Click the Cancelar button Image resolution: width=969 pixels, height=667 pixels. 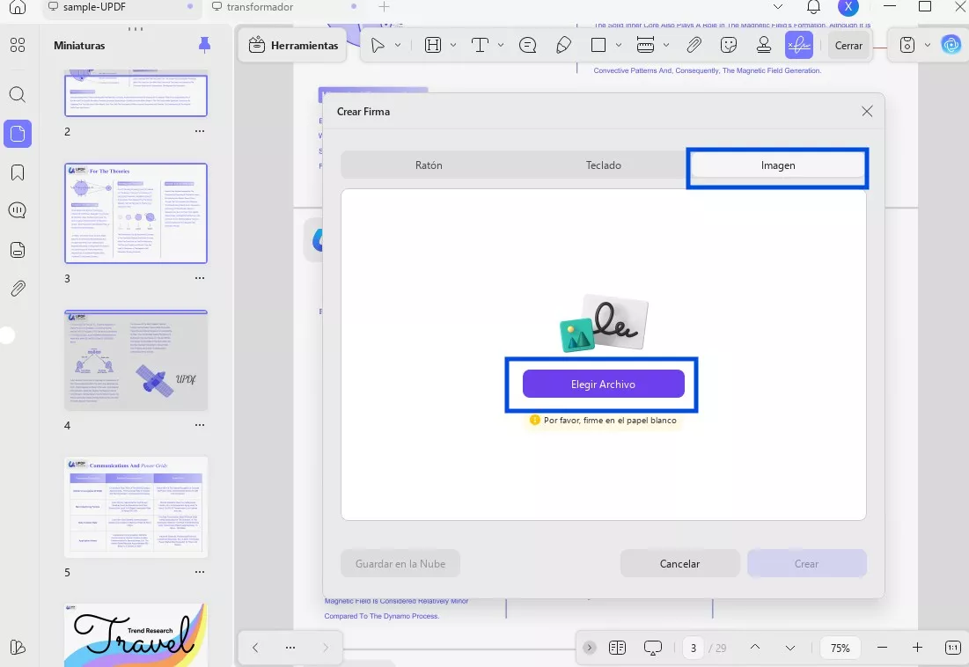(x=679, y=563)
